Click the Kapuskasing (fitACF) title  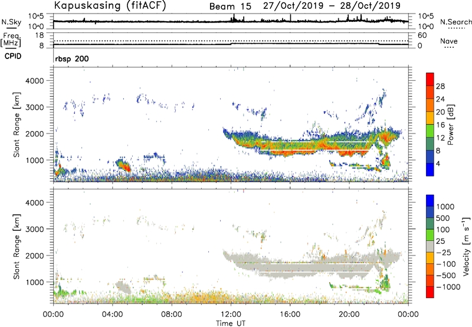coord(110,5)
